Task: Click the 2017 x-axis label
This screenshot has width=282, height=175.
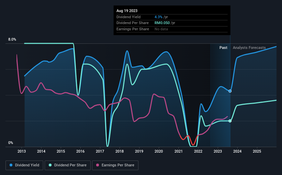Action: (x=100, y=151)
